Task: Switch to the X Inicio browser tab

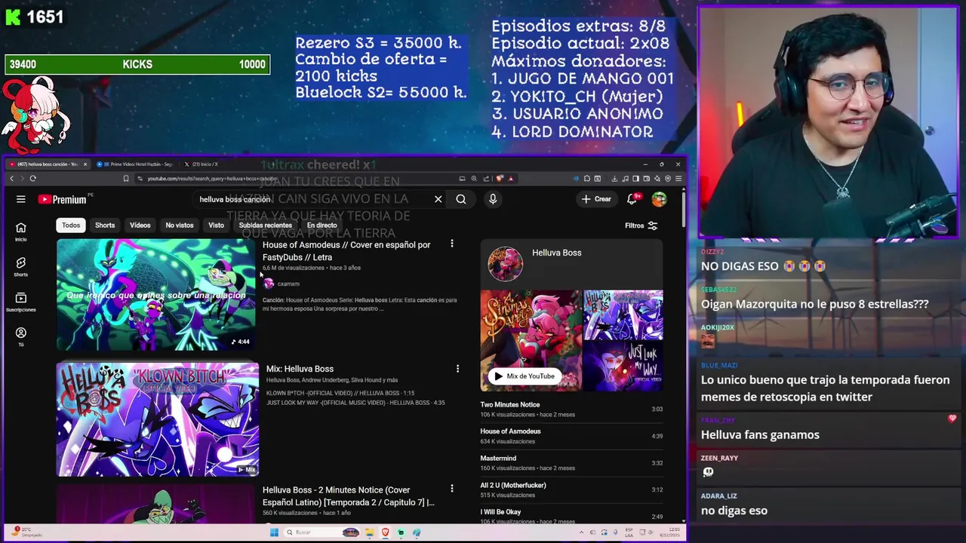Action: (x=205, y=164)
